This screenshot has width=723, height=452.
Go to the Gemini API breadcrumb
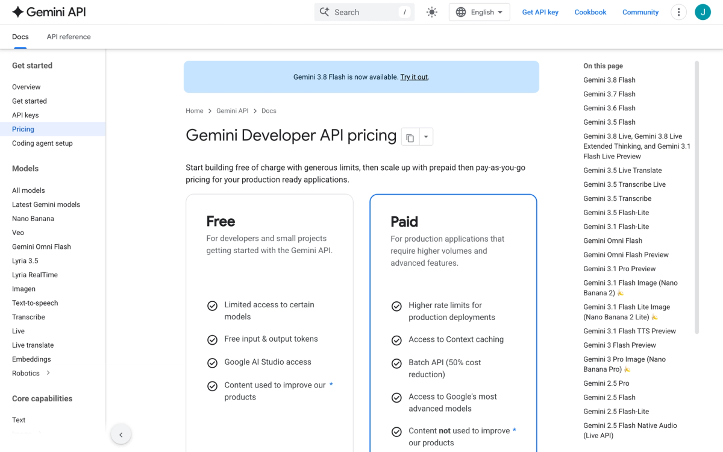[233, 111]
